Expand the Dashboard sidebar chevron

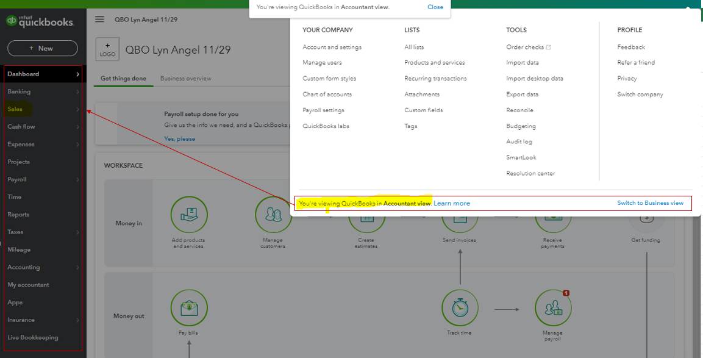click(x=77, y=74)
